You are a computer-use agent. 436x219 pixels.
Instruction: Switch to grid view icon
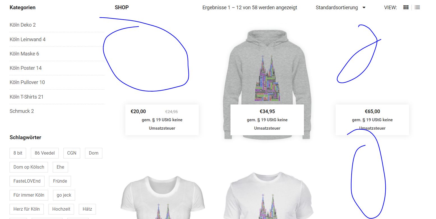(406, 8)
